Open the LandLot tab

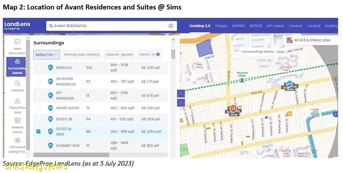296,26
